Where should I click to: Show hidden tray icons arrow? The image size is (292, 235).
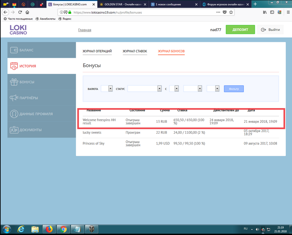252,230
